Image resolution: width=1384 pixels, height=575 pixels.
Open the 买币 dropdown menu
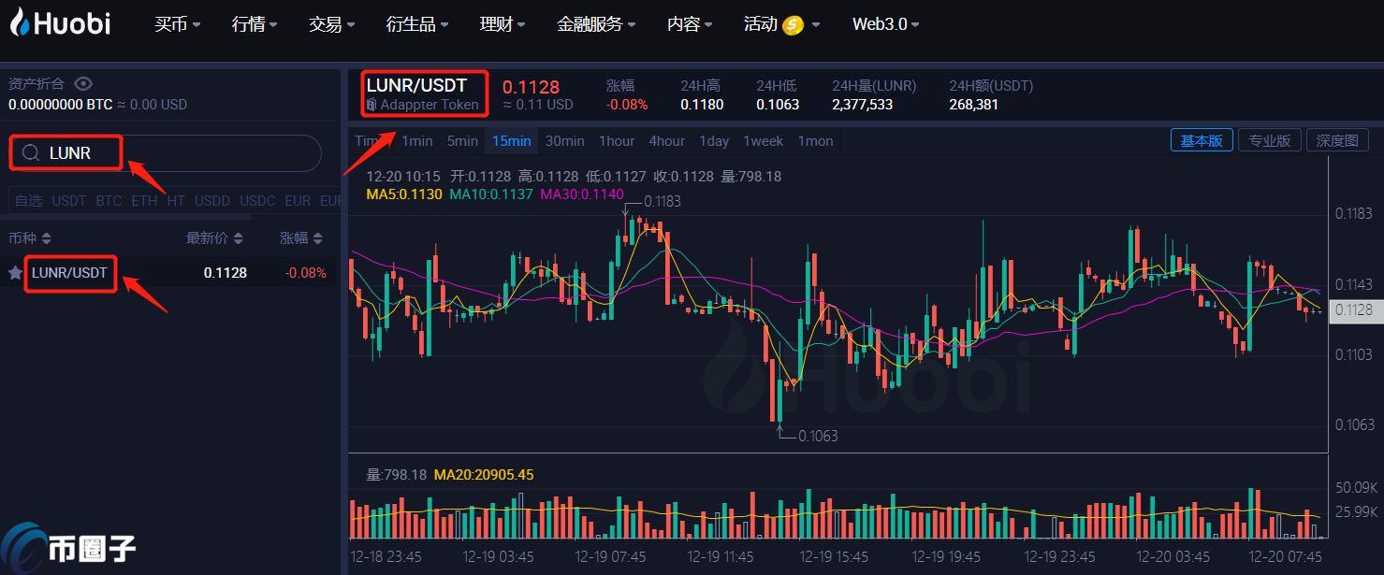(178, 24)
